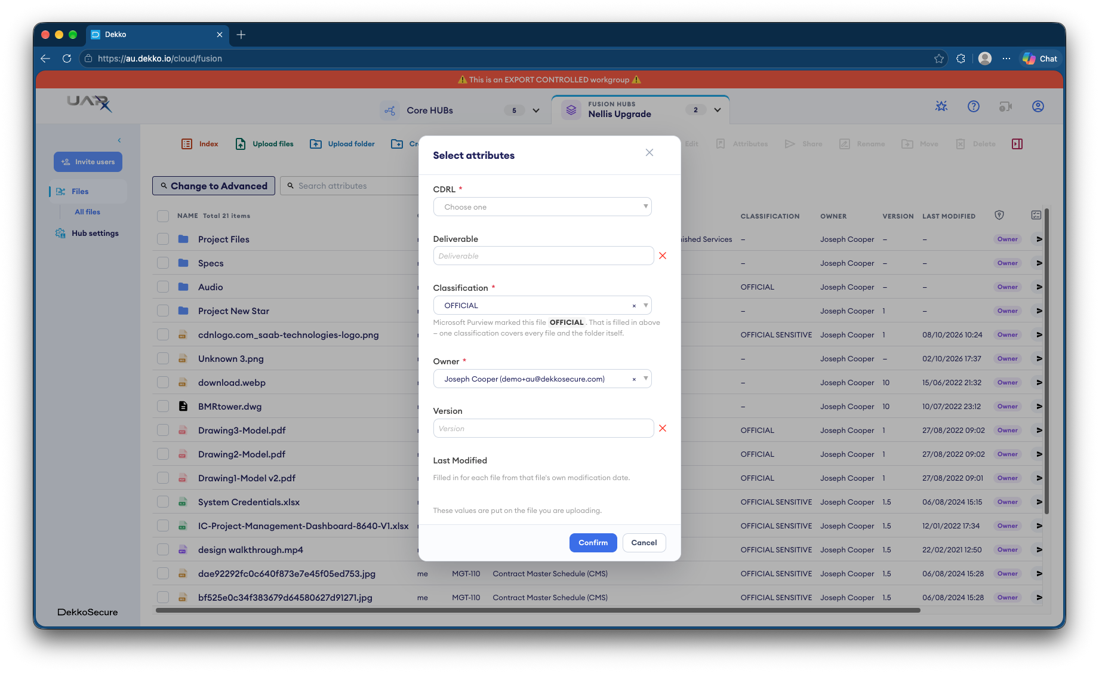Click the Deliverable input field

[x=543, y=256]
